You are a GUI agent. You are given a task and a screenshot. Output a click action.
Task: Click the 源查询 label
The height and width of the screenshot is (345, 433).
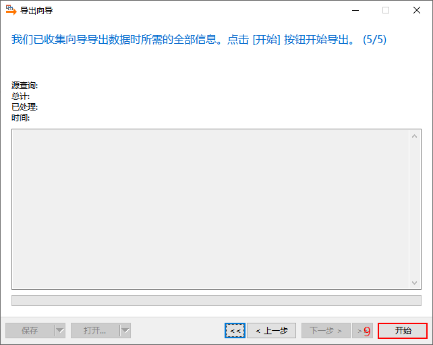click(24, 86)
